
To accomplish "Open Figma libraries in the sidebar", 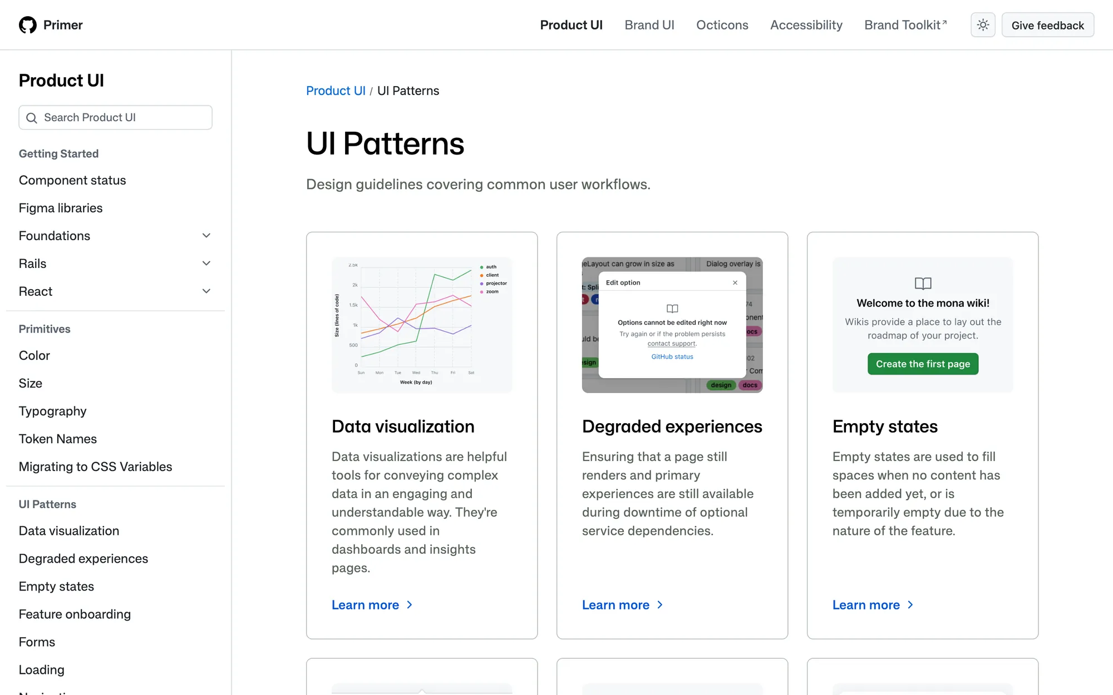I will pyautogui.click(x=61, y=208).
